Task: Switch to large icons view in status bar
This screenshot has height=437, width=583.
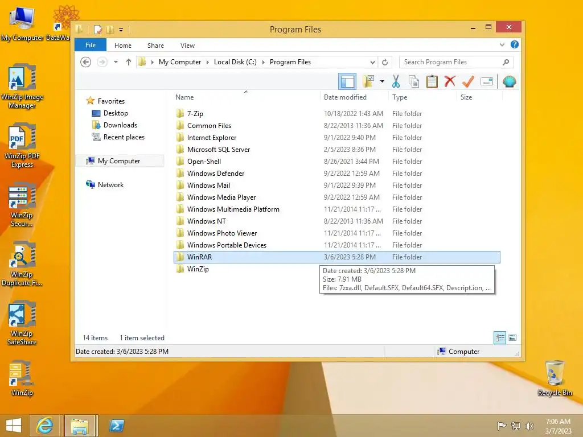Action: pos(512,338)
